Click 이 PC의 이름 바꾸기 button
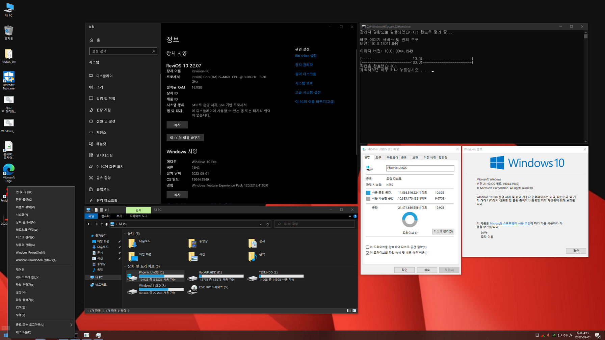Viewport: 605px width, 340px height. click(x=185, y=138)
